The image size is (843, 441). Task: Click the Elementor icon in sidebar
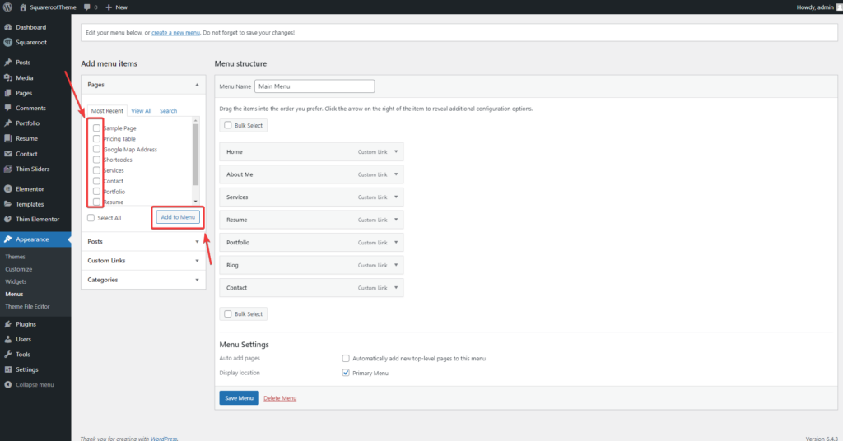tap(8, 189)
